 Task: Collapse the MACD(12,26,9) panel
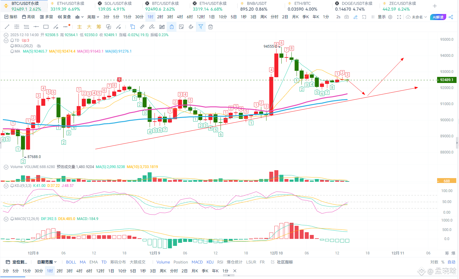pyautogui.click(x=6, y=219)
